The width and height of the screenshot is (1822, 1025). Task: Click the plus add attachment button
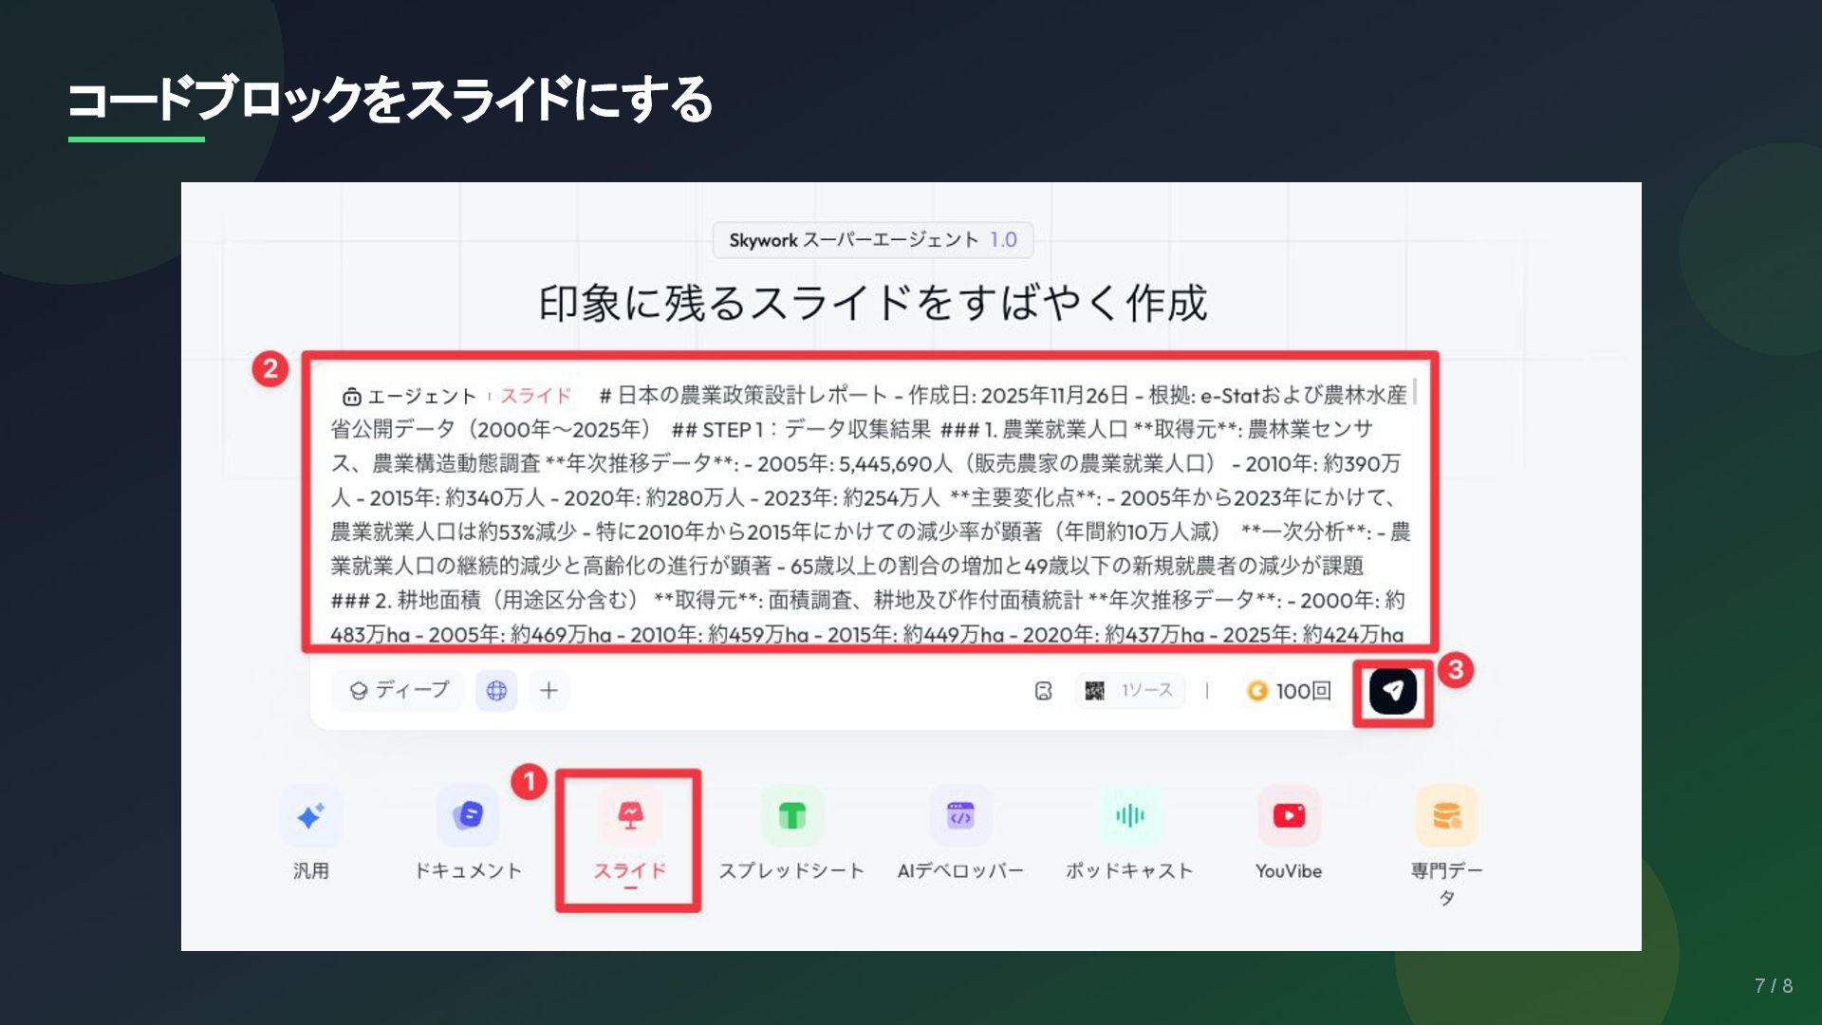tap(548, 690)
